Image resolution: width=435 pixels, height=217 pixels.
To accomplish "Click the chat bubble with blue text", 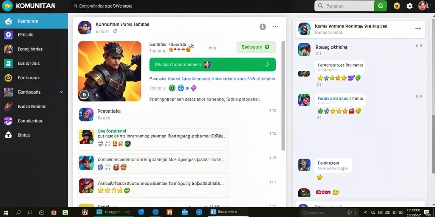I will coord(340,100).
